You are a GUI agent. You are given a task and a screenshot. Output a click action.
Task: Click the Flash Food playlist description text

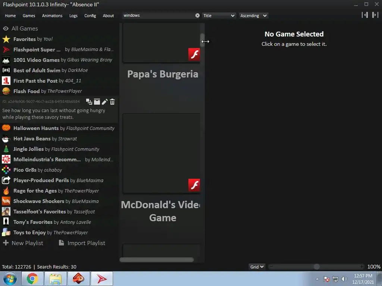coord(54,114)
